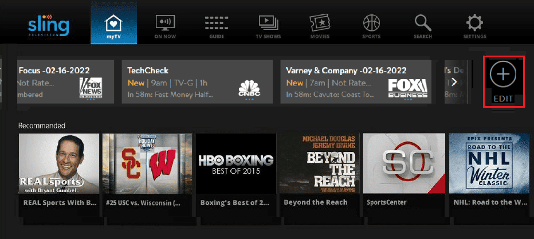This screenshot has width=534, height=239.
Task: Click the "Beyond the Reach" title text
Action: [315, 202]
